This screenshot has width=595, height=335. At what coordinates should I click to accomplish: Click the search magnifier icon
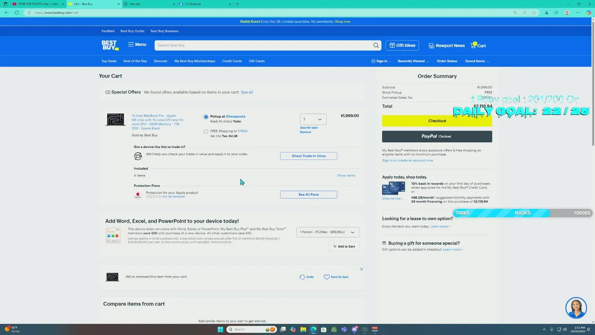[376, 45]
